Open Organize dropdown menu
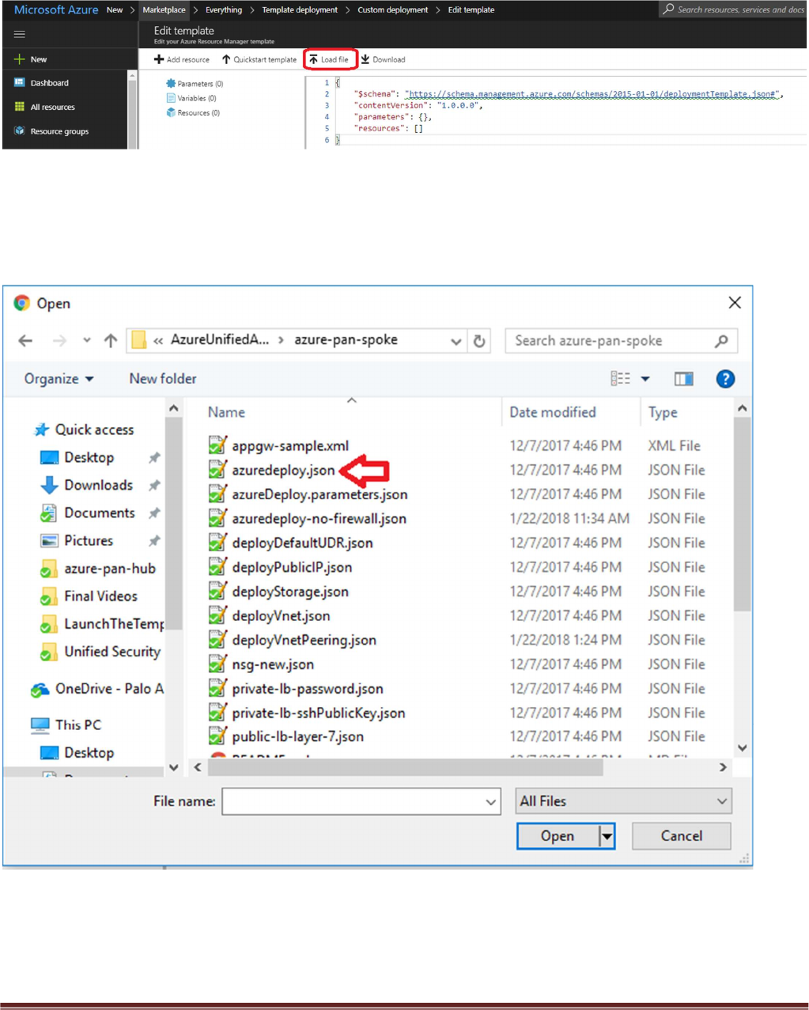 point(59,379)
